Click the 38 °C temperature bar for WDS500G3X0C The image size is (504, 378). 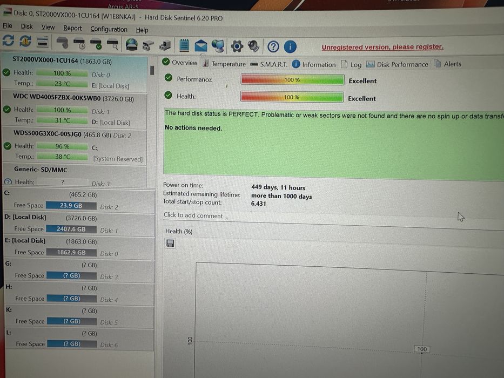click(62, 157)
